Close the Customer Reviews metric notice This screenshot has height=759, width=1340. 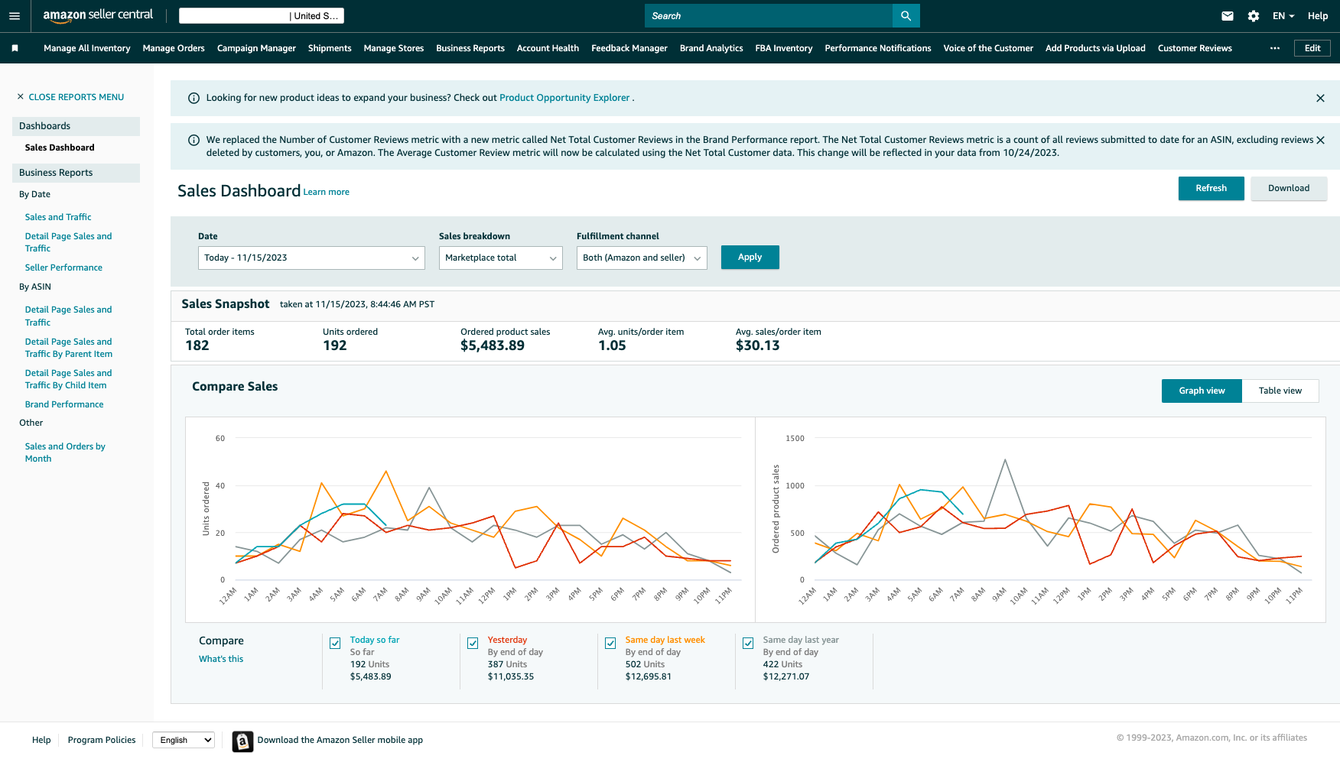coord(1320,140)
